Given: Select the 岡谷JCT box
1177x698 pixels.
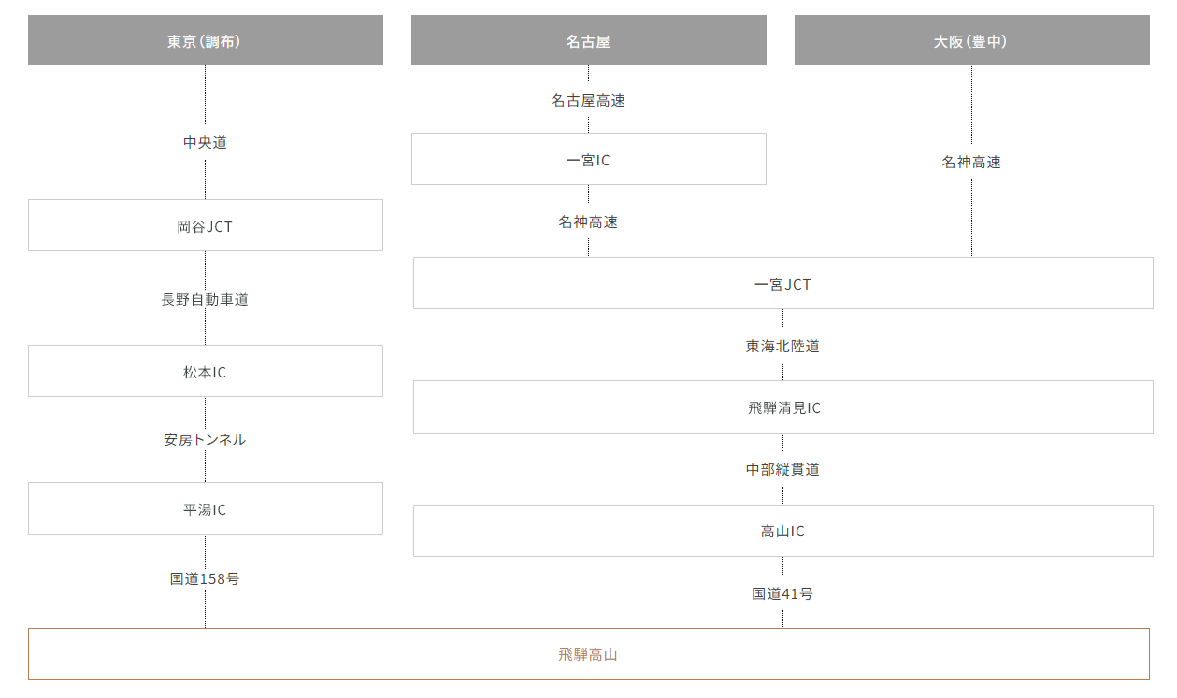Looking at the screenshot, I should tap(205, 225).
